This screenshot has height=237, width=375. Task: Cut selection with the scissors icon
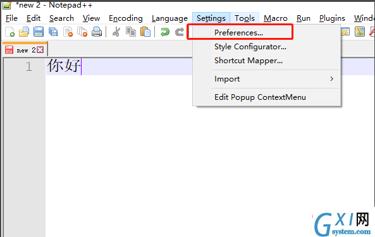[116, 32]
